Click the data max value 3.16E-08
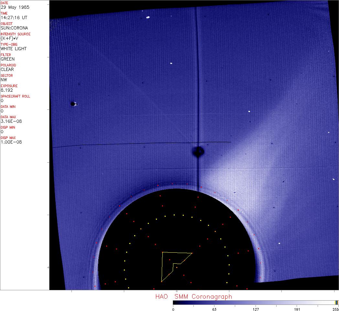The height and width of the screenshot is (311, 339). [11, 121]
